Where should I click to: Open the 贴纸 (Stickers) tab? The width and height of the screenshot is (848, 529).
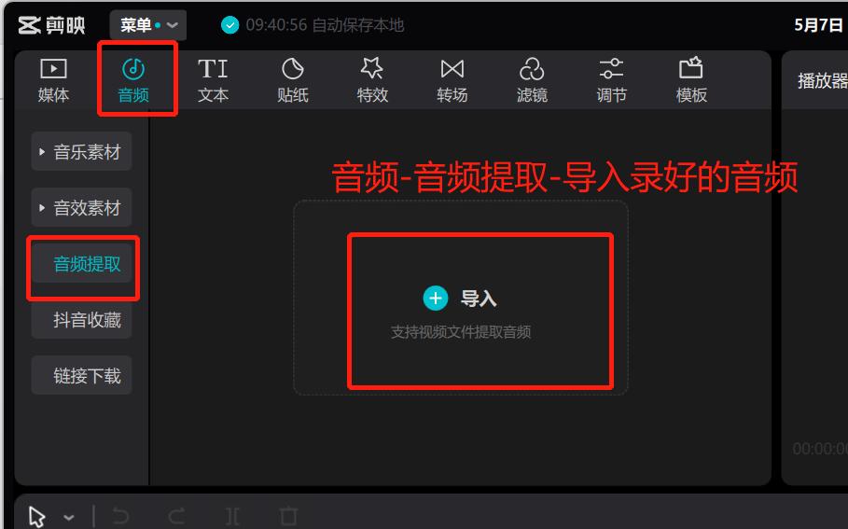(x=293, y=81)
